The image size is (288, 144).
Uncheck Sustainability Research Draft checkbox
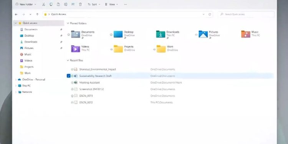(x=68, y=76)
